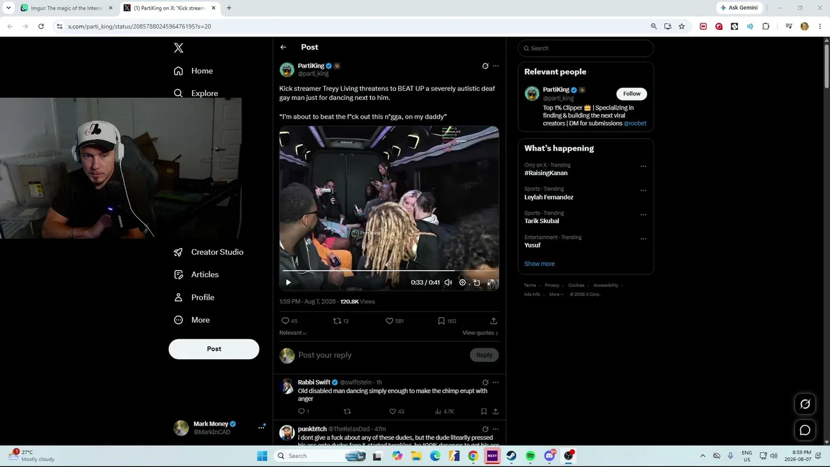
Task: Switch to the Imgur browser tab
Action: click(x=67, y=8)
